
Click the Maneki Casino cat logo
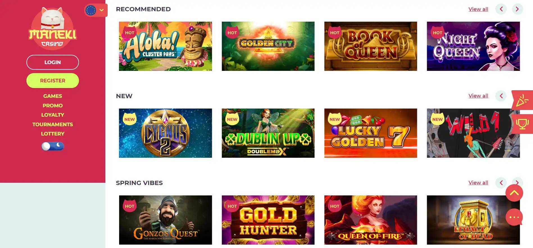coord(53,28)
